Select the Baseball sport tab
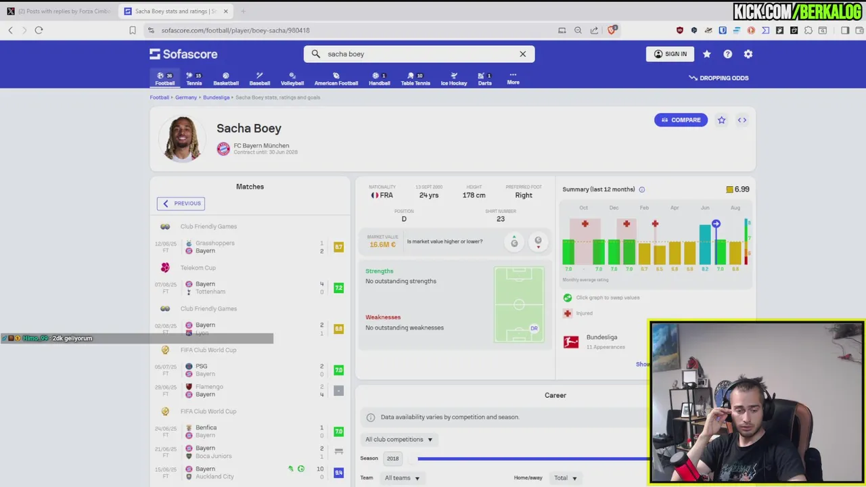 coord(260,78)
